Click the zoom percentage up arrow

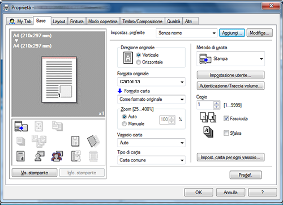point(171,118)
